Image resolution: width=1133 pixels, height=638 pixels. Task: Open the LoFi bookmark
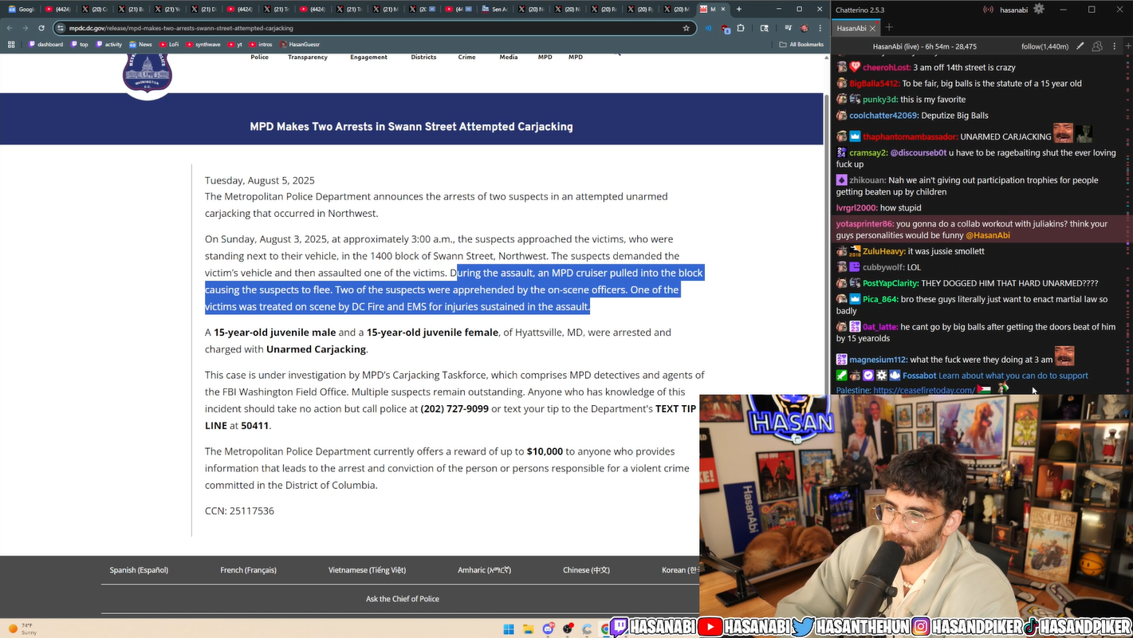point(170,45)
